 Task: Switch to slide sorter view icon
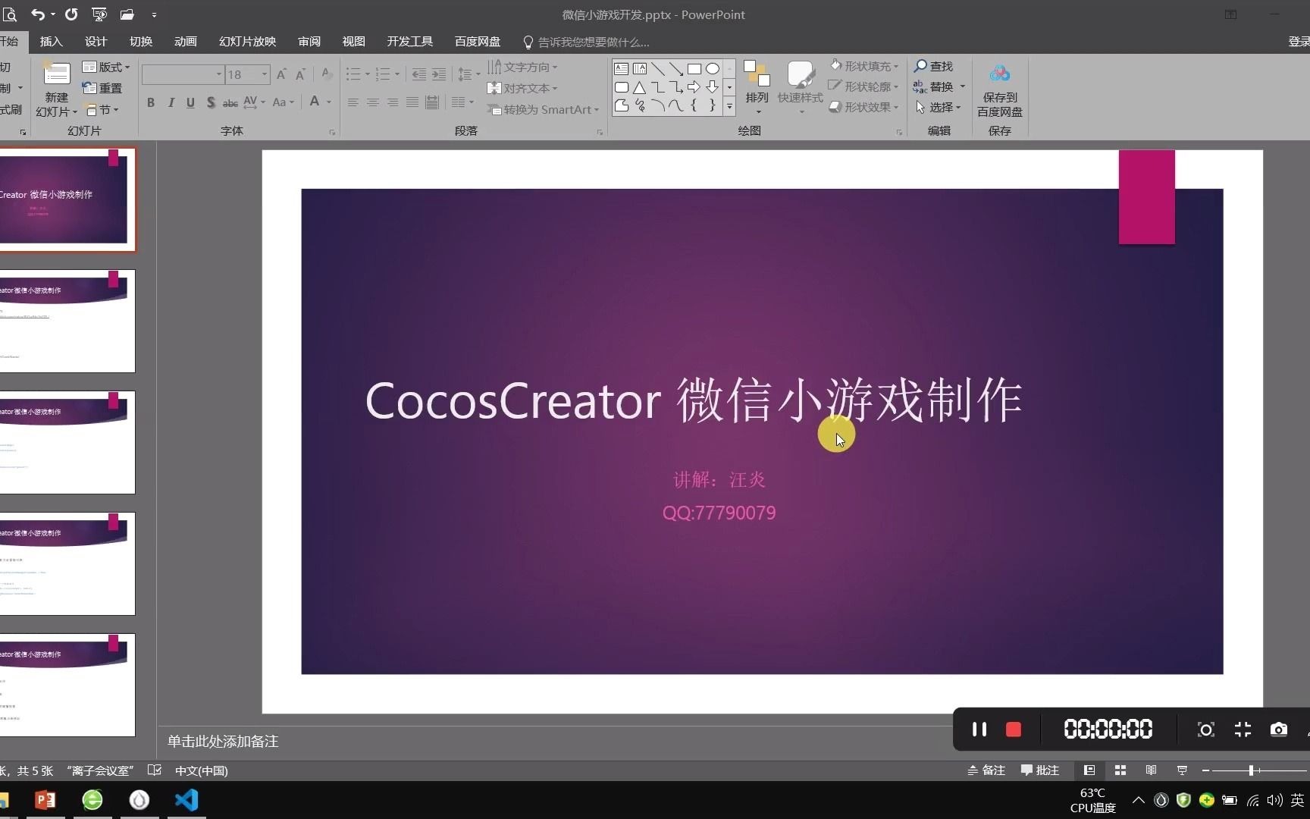[1120, 770]
